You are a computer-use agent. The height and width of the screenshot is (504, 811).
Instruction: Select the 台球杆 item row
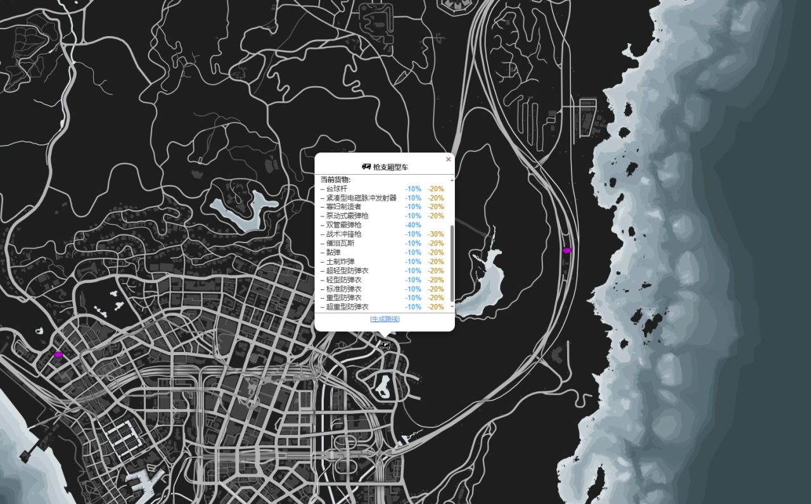click(x=382, y=189)
